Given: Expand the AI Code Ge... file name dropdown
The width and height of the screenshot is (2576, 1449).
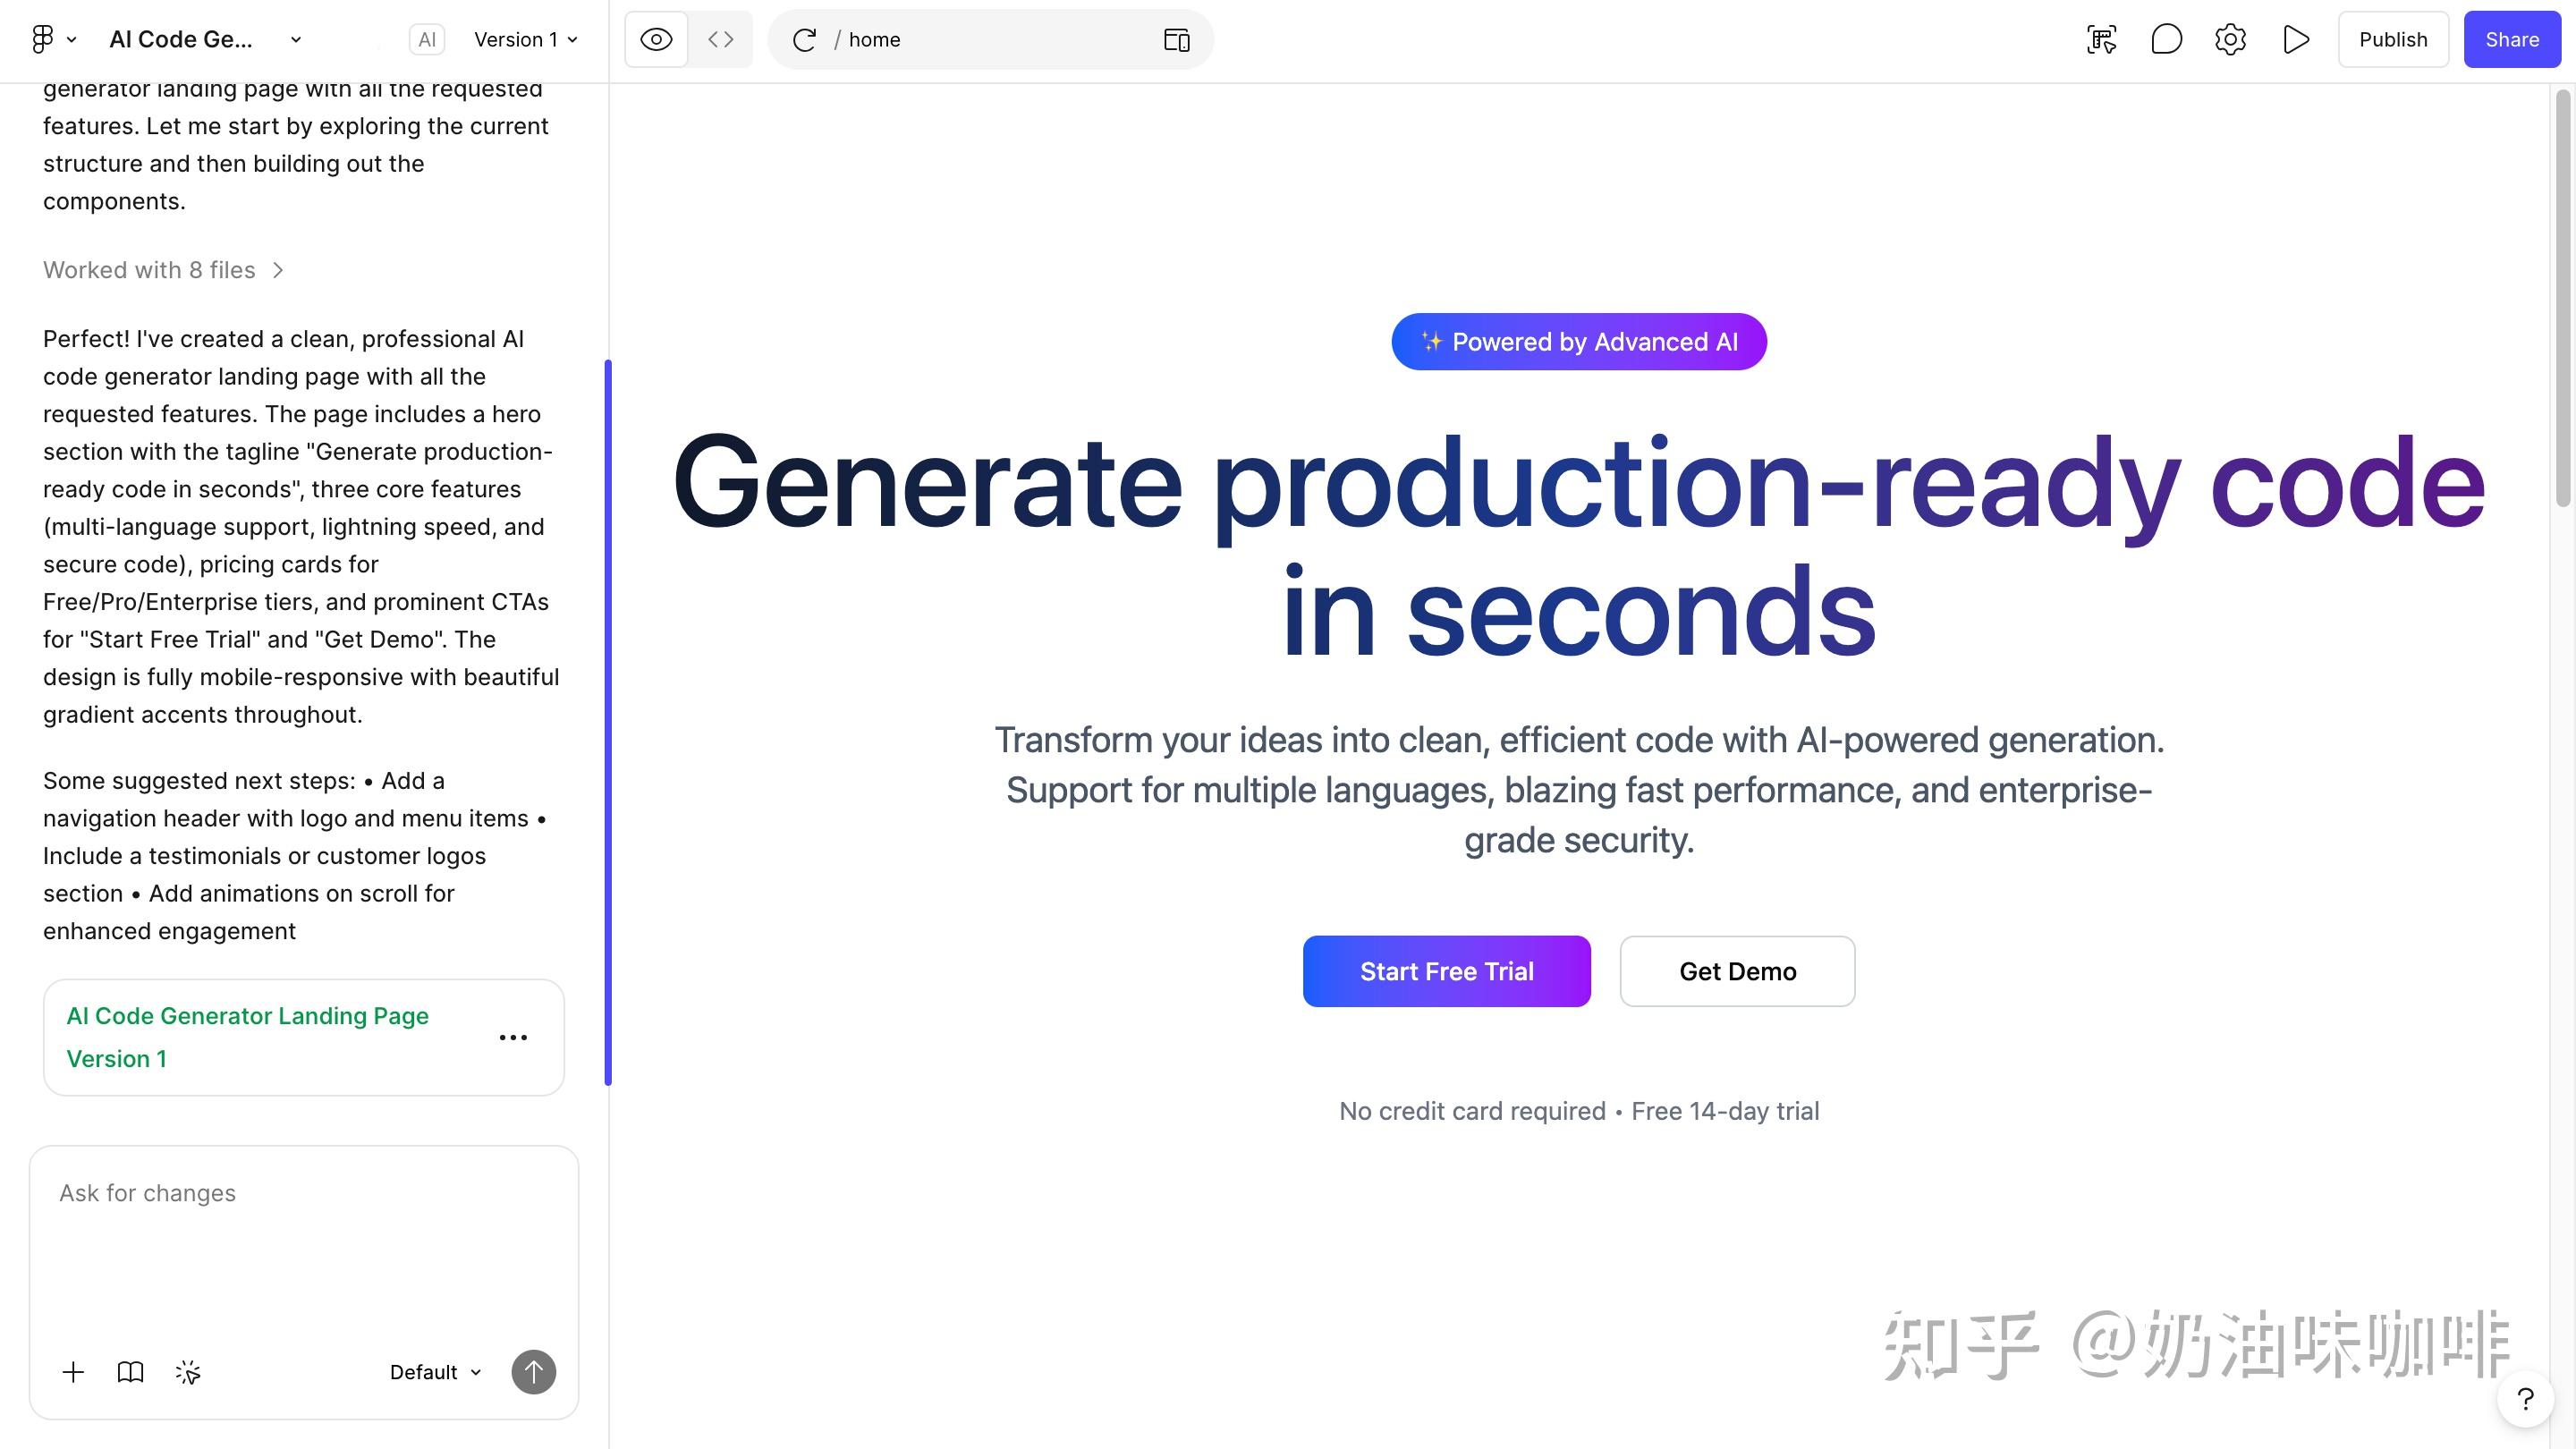Looking at the screenshot, I should (x=296, y=40).
